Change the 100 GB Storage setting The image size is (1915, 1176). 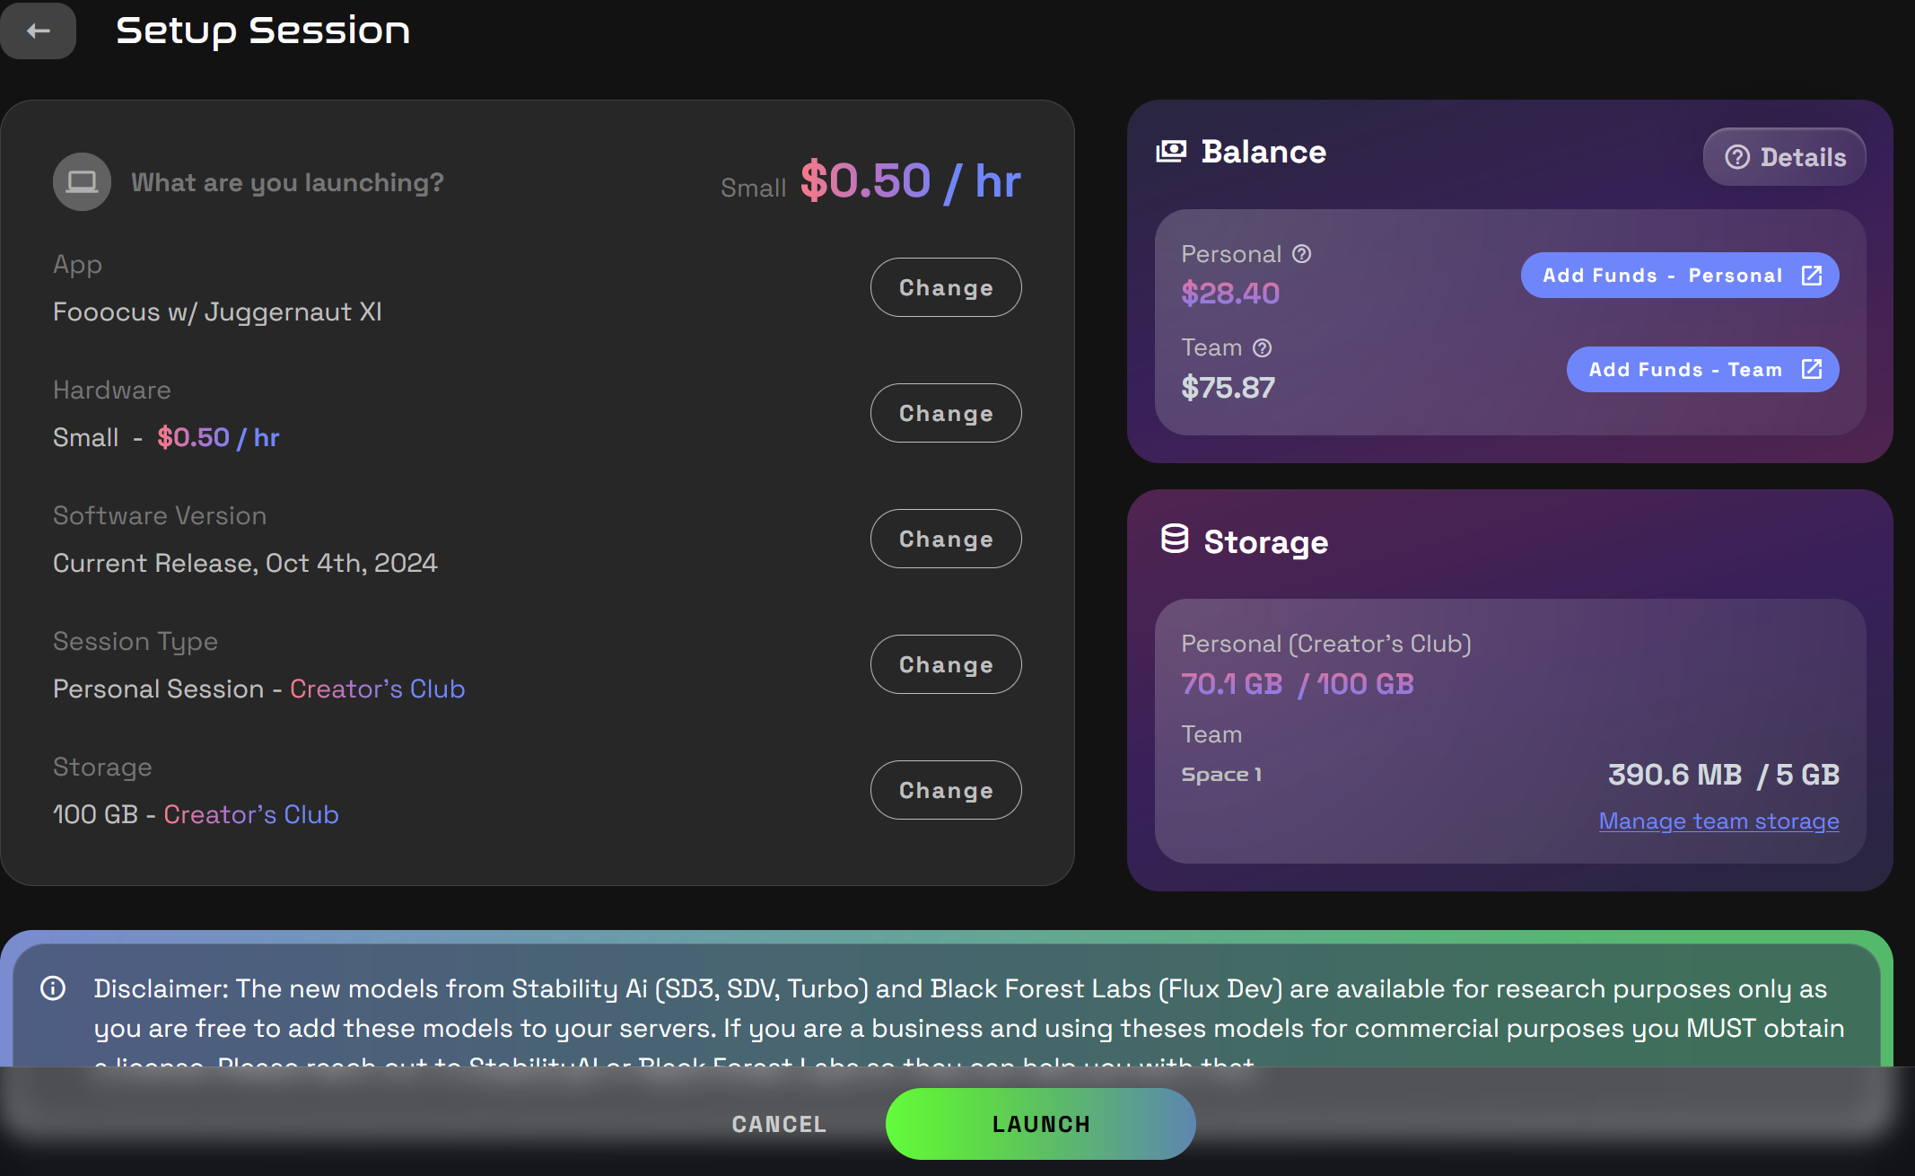click(945, 790)
